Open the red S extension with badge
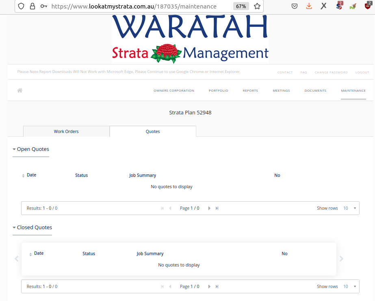The height and width of the screenshot is (301, 375). click(x=339, y=6)
